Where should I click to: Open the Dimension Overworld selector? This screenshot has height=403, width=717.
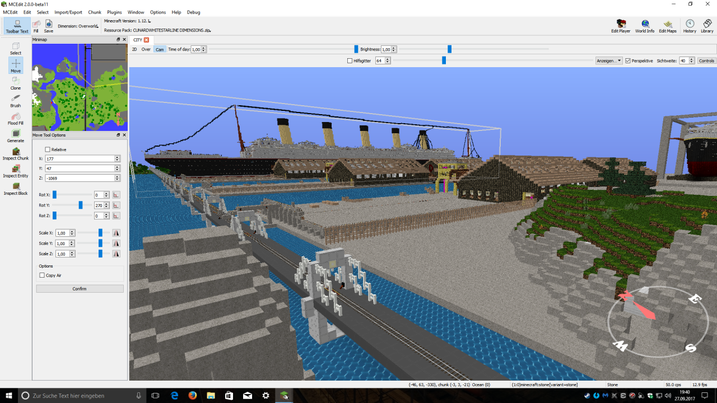pyautogui.click(x=77, y=25)
